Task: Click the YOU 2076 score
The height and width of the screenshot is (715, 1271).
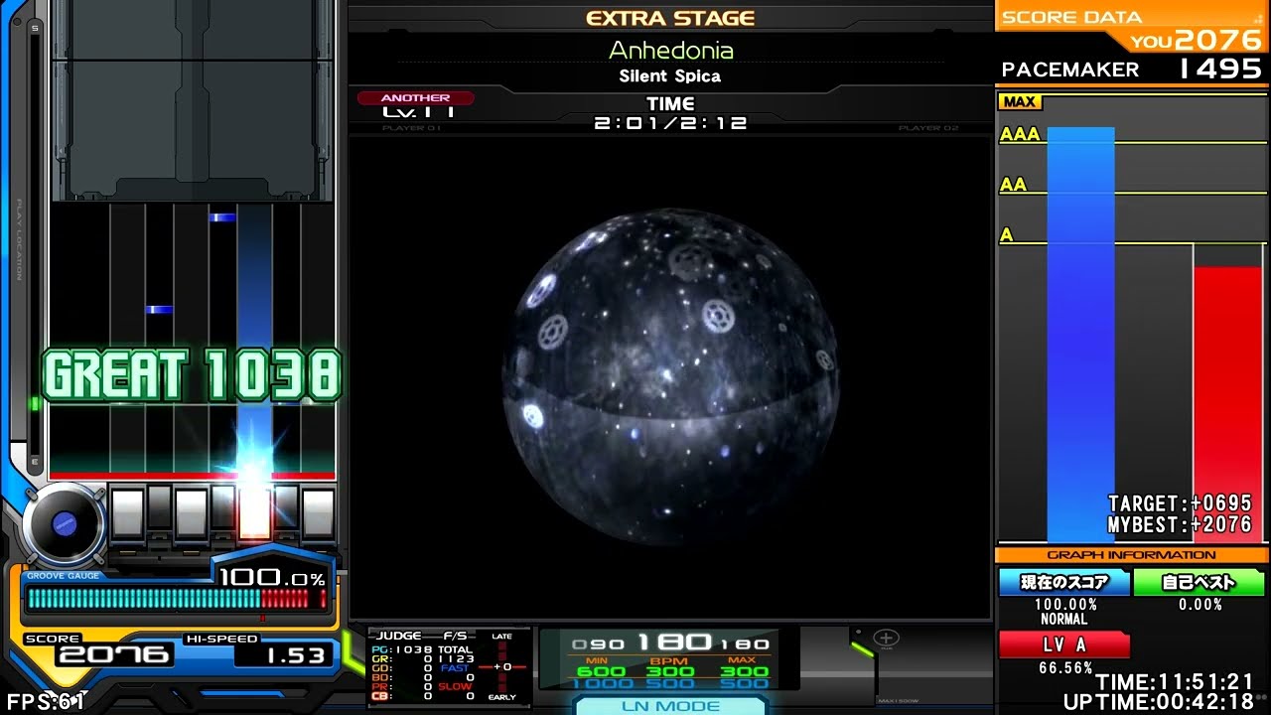Action: tap(1197, 40)
